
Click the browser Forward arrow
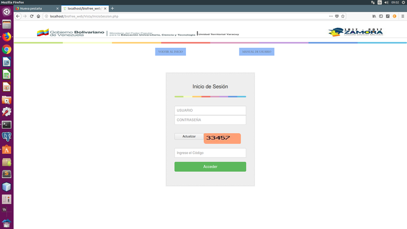tap(25, 16)
